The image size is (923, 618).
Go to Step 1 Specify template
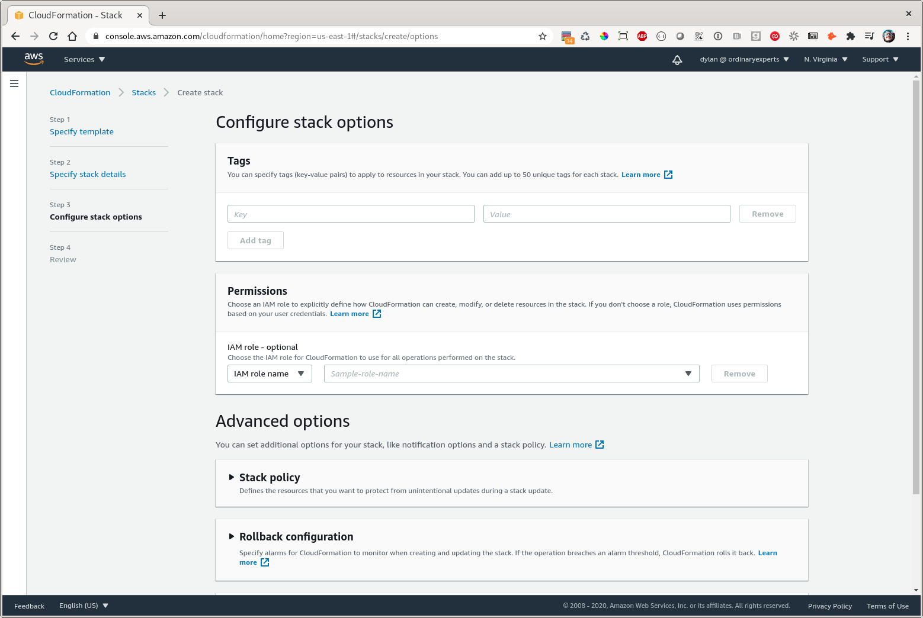pyautogui.click(x=82, y=131)
